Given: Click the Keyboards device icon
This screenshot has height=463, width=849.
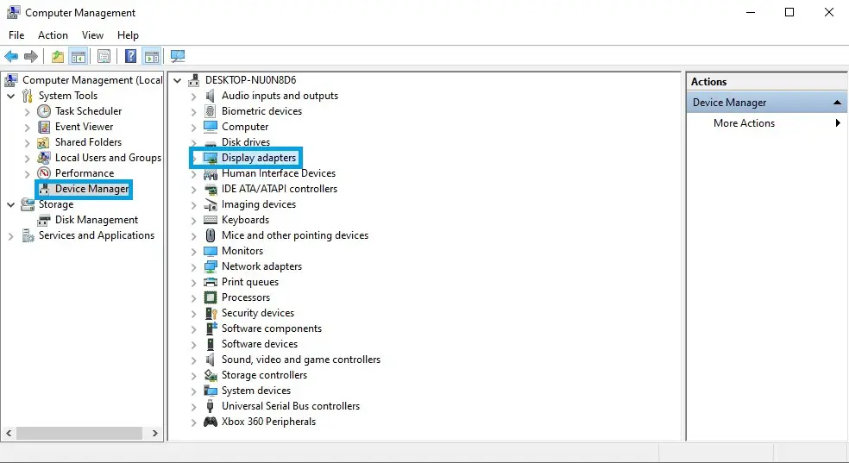Looking at the screenshot, I should 210,220.
